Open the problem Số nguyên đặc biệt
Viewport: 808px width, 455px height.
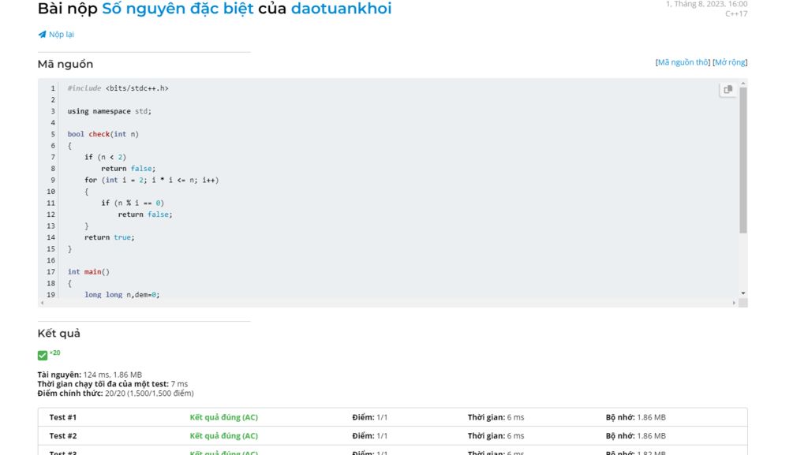pyautogui.click(x=178, y=9)
